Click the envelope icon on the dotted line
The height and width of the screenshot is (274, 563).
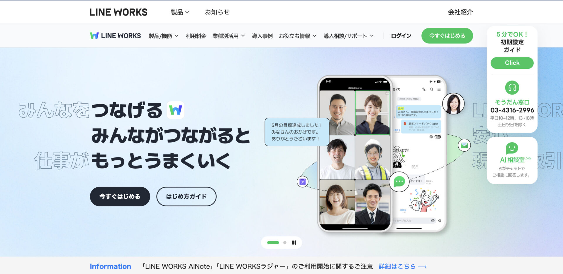tap(464, 145)
